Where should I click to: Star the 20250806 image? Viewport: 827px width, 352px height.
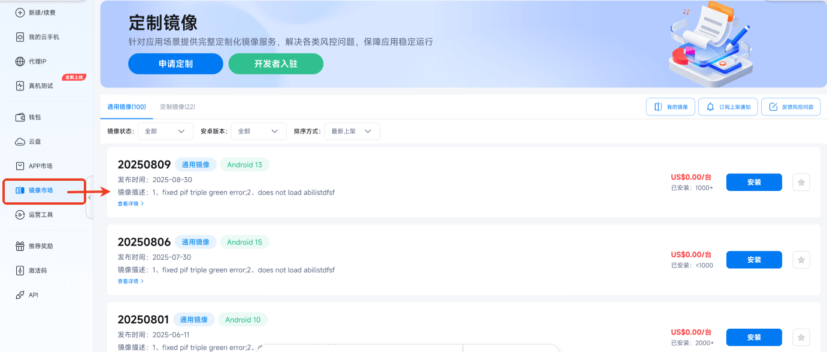[801, 259]
